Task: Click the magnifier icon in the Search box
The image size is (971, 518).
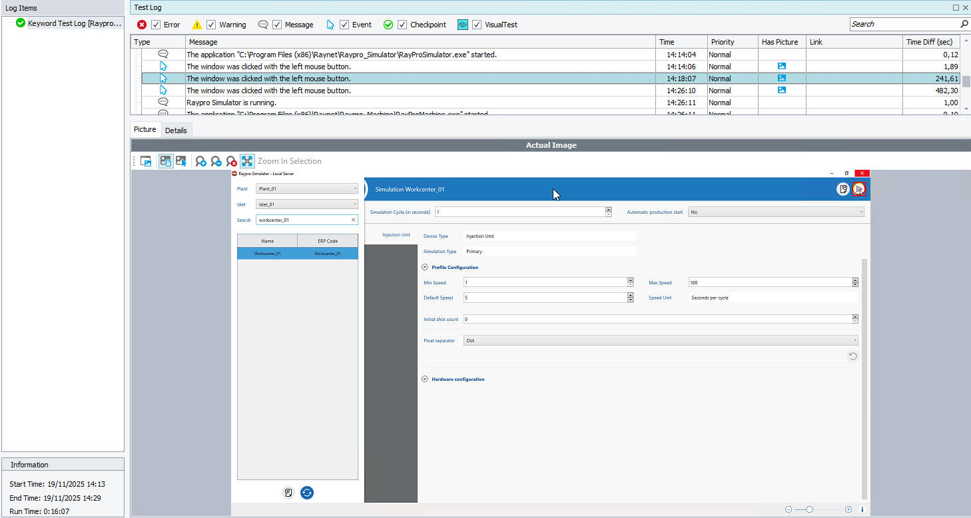Action: click(x=964, y=24)
